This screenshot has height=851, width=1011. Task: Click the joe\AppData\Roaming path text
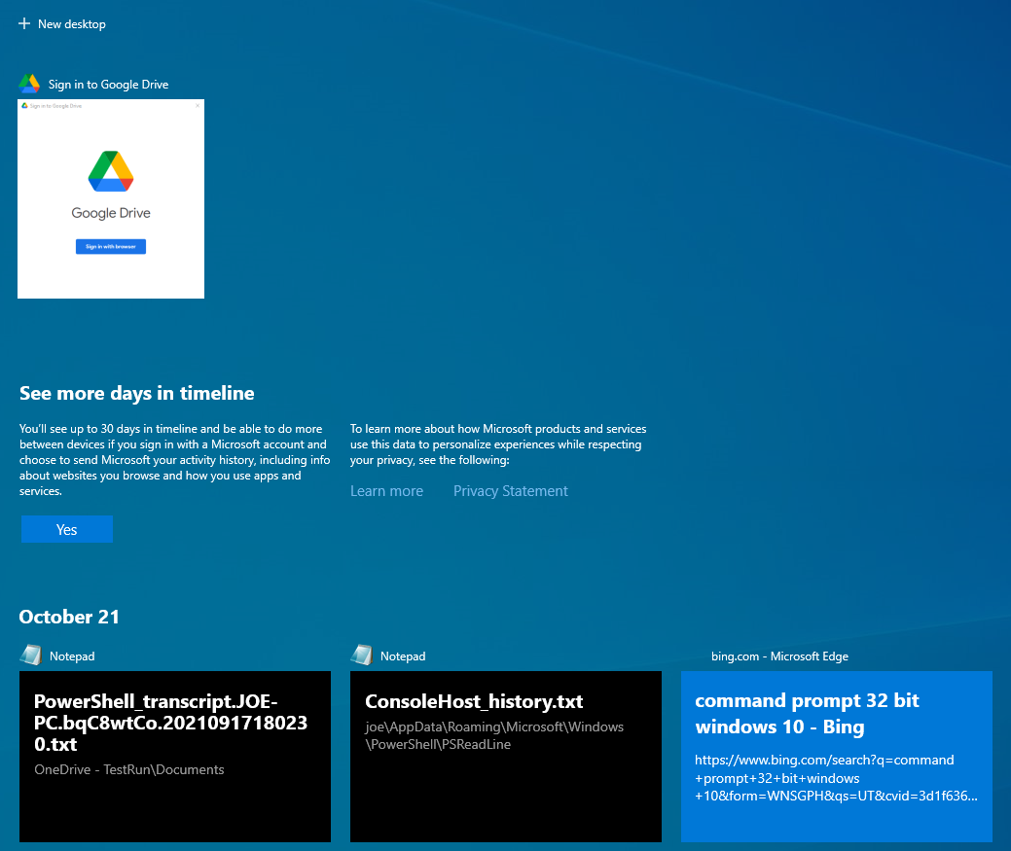(494, 735)
